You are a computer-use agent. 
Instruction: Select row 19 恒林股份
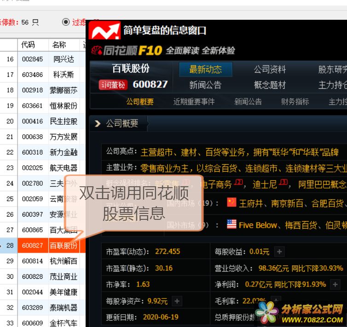pyautogui.click(x=43, y=106)
